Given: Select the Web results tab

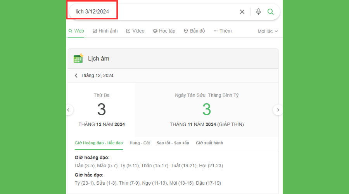Looking at the screenshot, I should pos(76,31).
